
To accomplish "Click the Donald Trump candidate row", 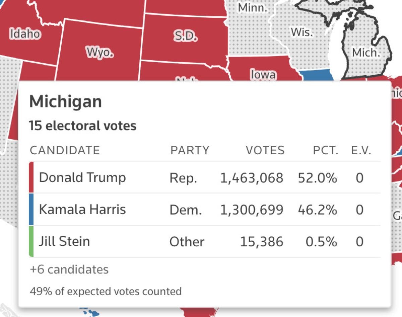I will pyautogui.click(x=204, y=177).
